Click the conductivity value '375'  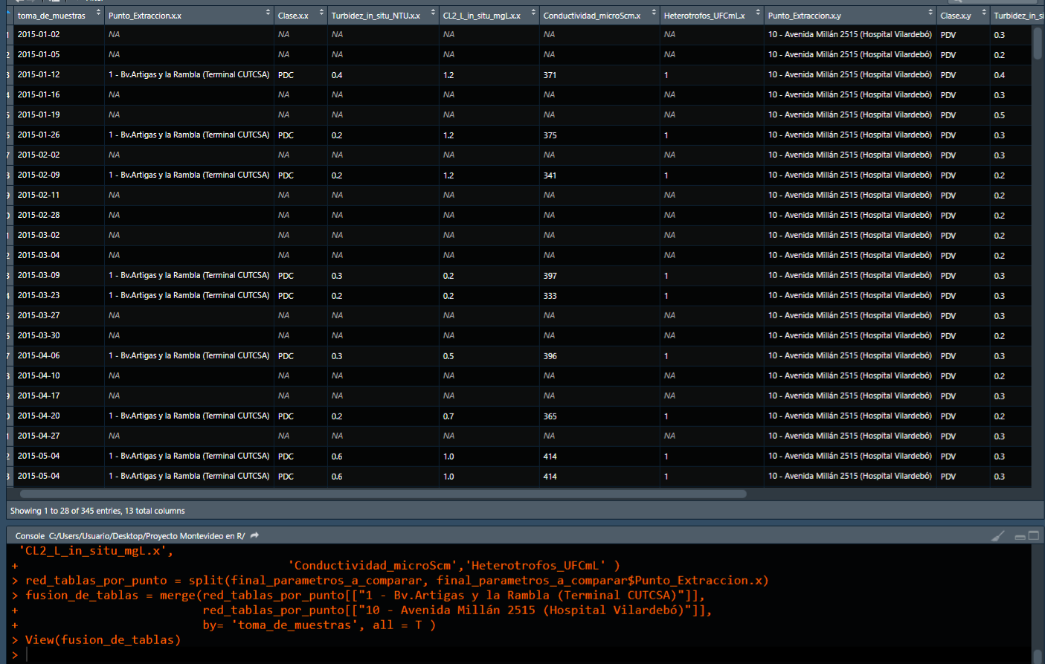(550, 135)
